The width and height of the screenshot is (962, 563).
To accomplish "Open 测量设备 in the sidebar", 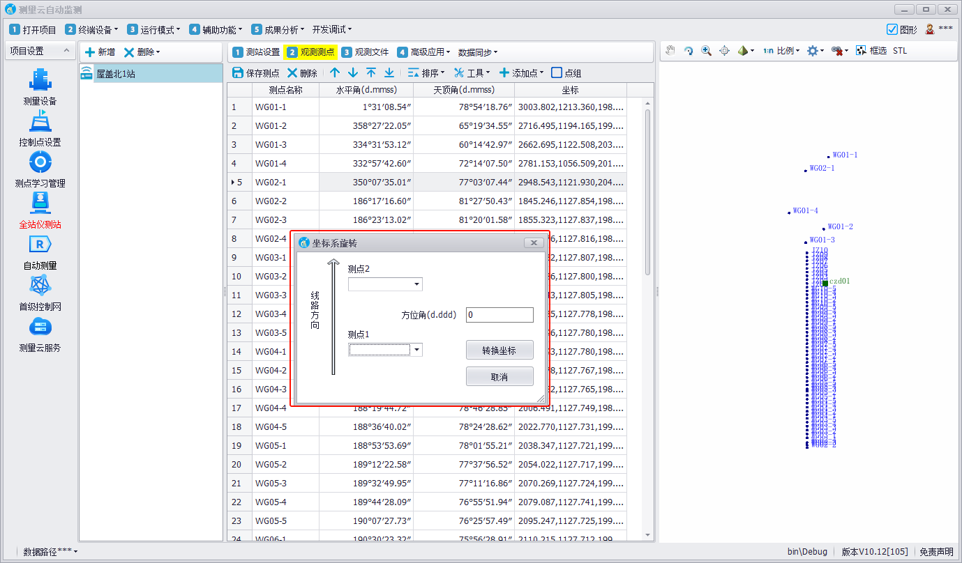I will coord(40,87).
